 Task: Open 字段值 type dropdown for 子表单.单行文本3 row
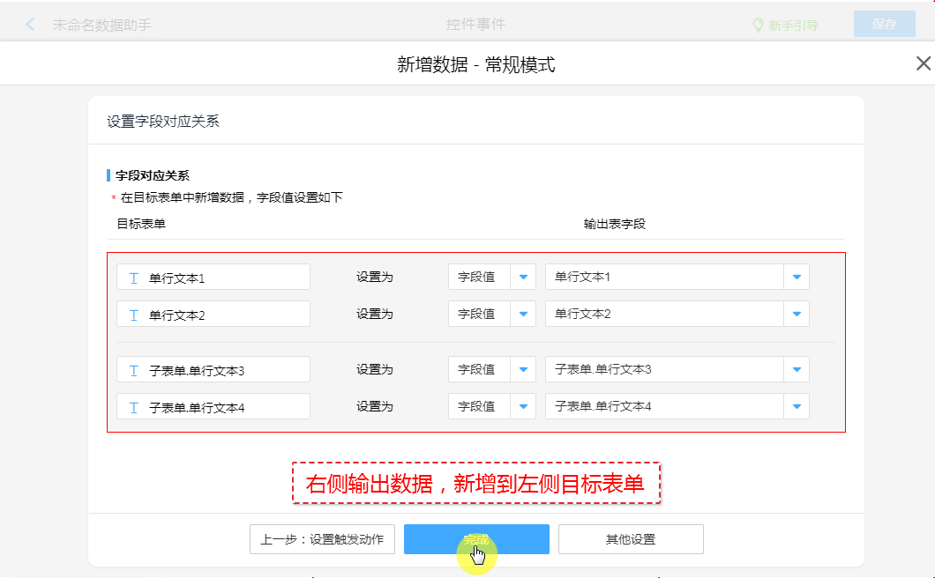click(523, 369)
